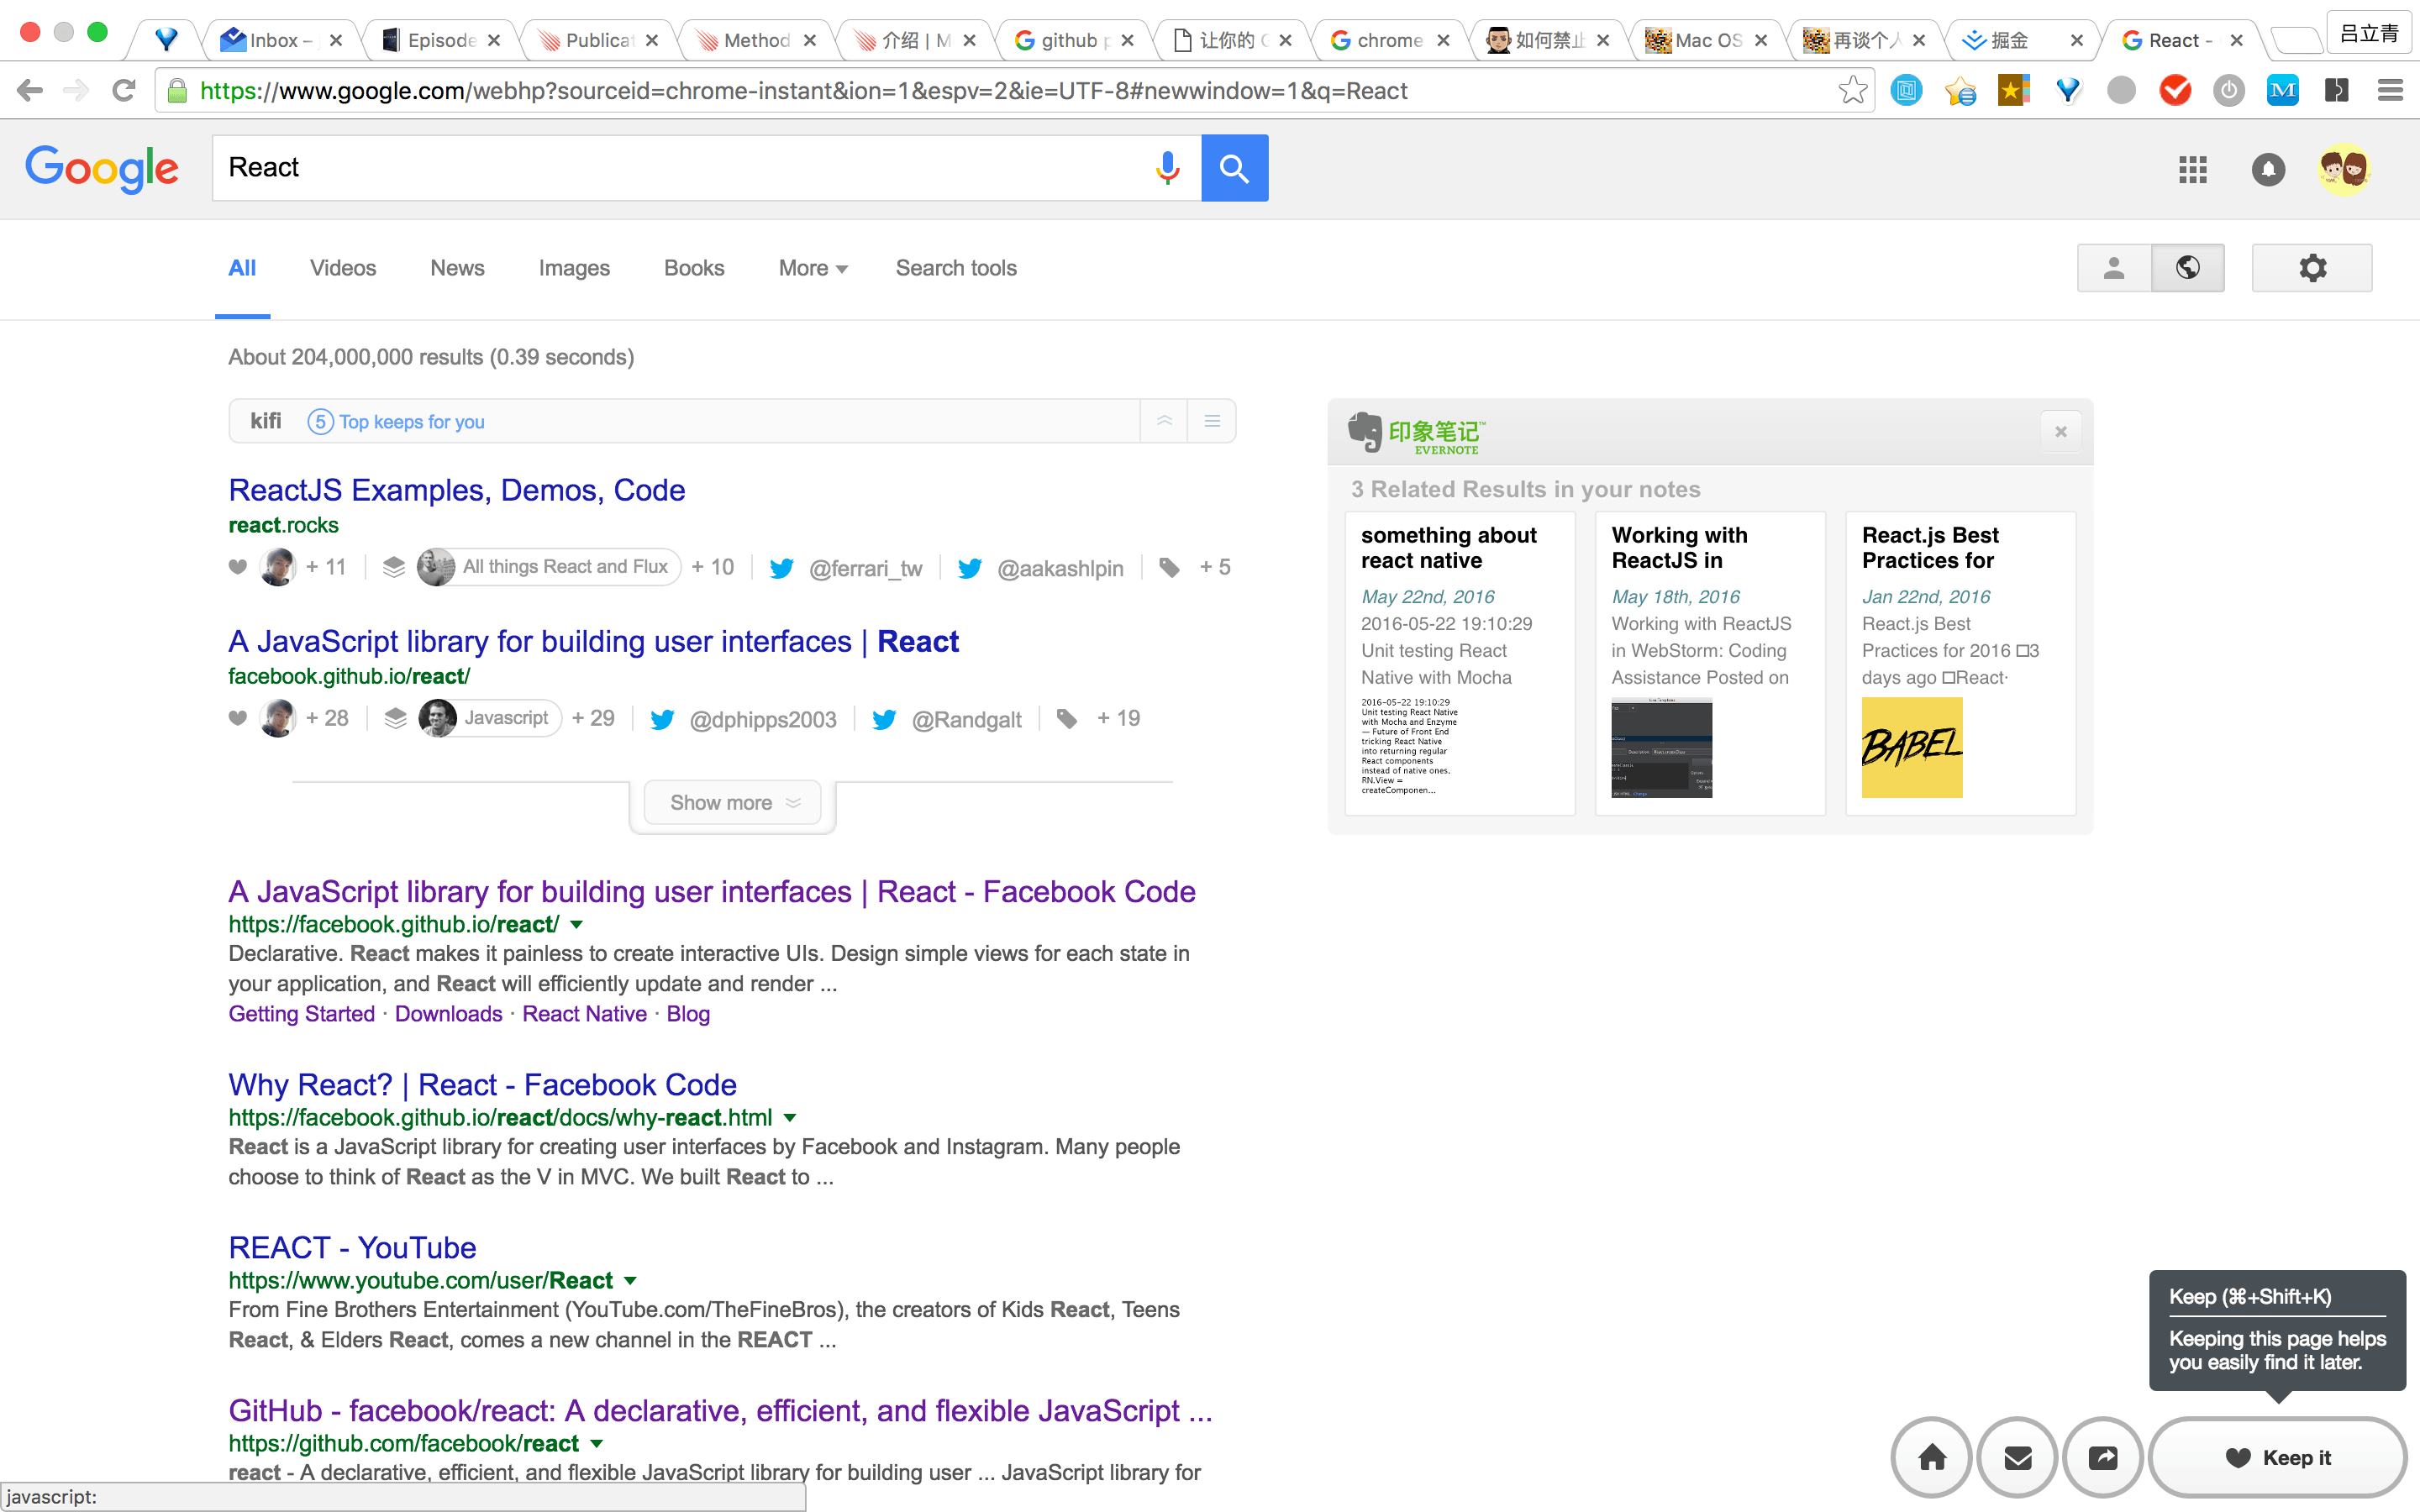Open the Google apps grid
The height and width of the screenshot is (1512, 2420).
coord(2192,169)
